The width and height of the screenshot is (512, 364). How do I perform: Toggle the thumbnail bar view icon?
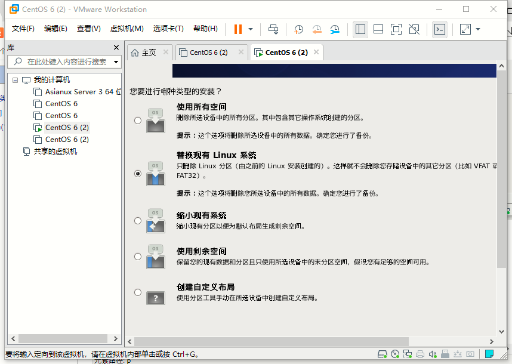[378, 29]
